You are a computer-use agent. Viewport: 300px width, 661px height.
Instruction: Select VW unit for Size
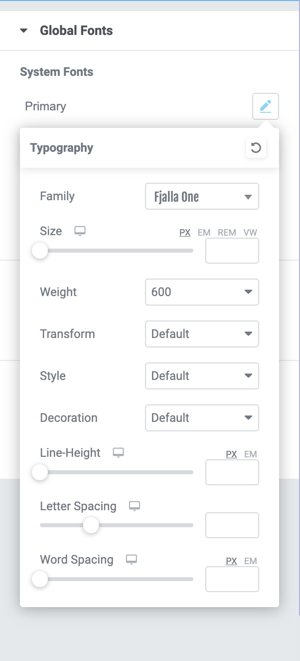(x=250, y=233)
